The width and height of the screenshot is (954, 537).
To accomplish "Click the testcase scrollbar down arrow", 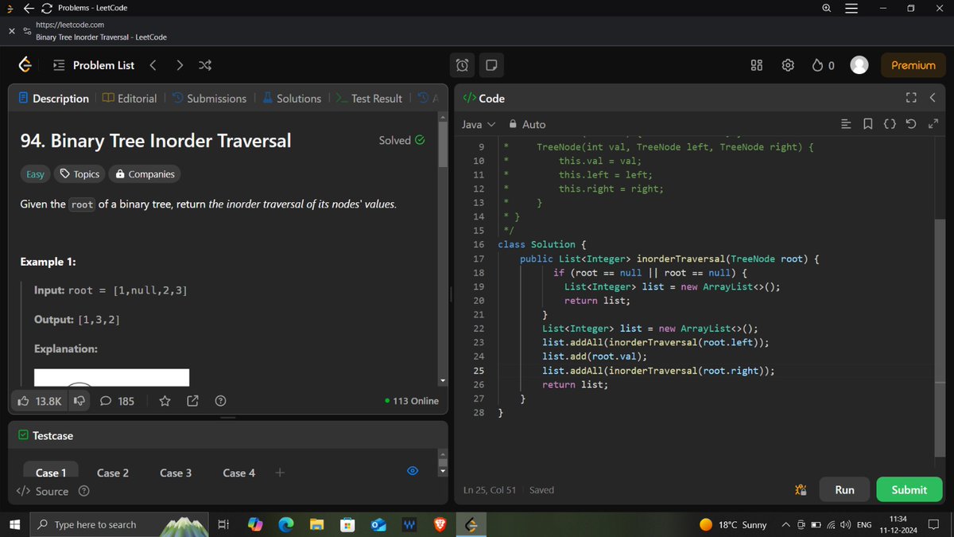I will coord(443,472).
